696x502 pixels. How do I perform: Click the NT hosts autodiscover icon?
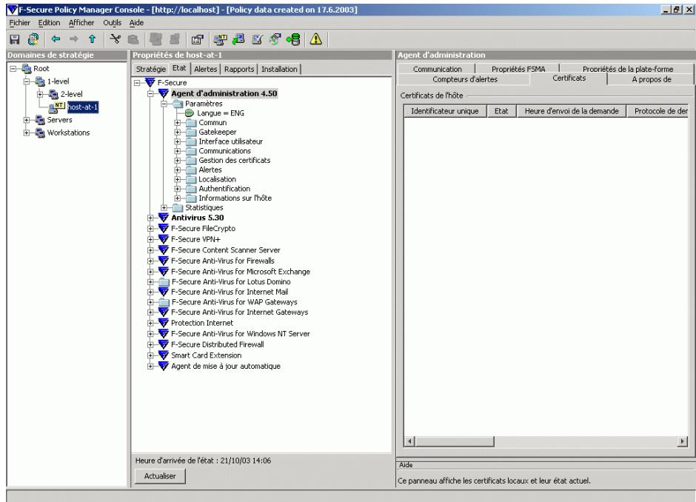(220, 39)
